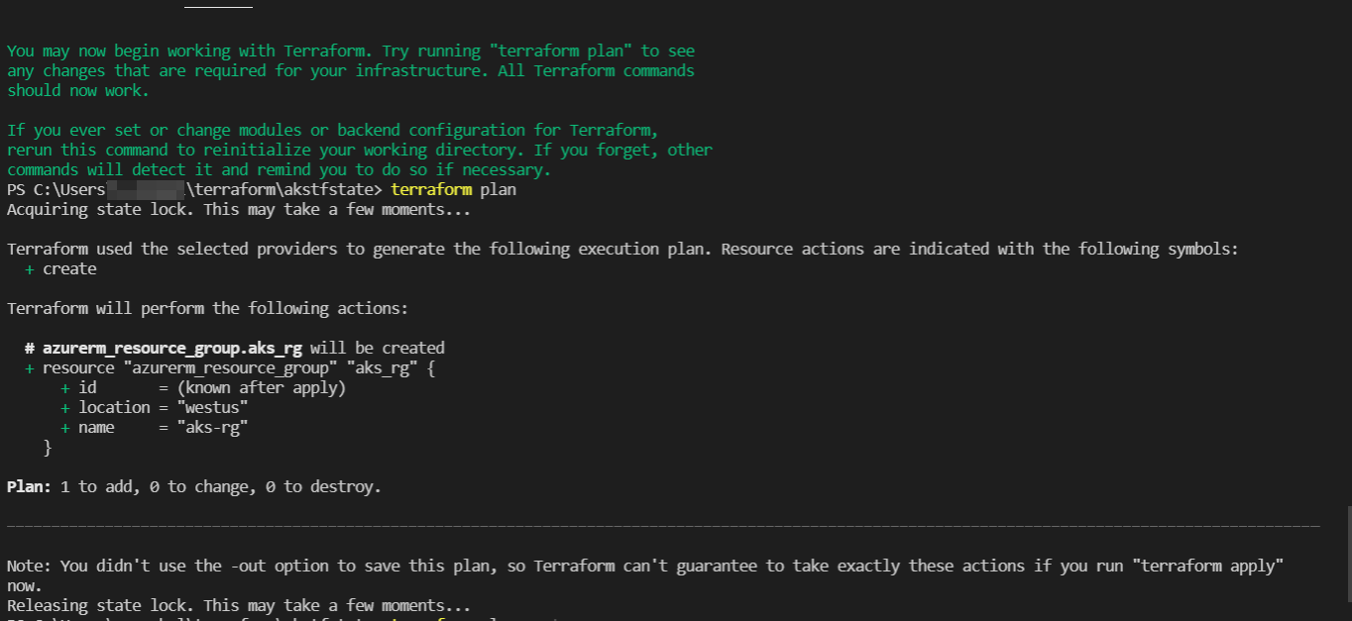Screen dimensions: 1352x621
Task: Click 'rerun this command to reinitialize' line
Action: pyautogui.click(x=360, y=150)
